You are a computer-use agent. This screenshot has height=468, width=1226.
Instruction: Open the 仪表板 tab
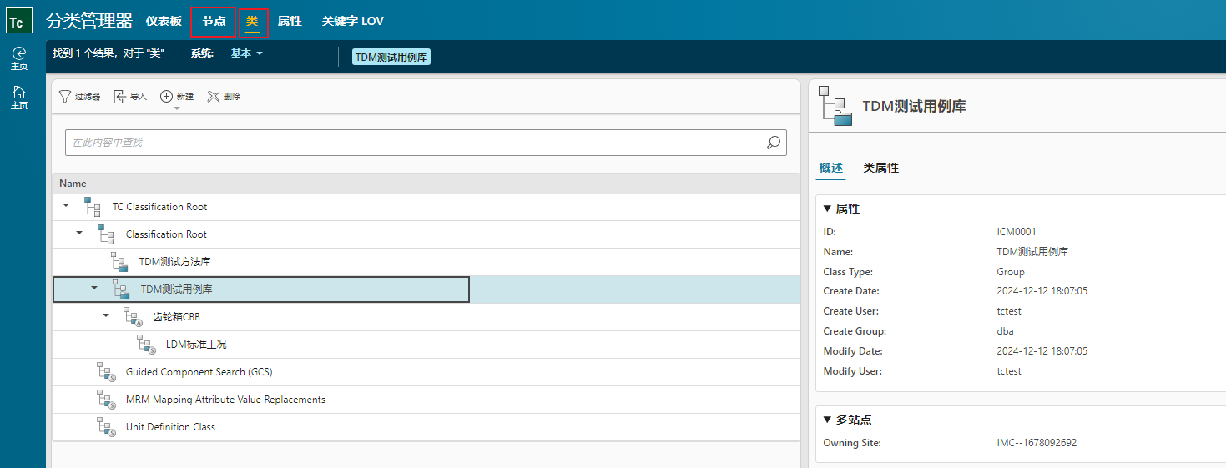coord(164,21)
